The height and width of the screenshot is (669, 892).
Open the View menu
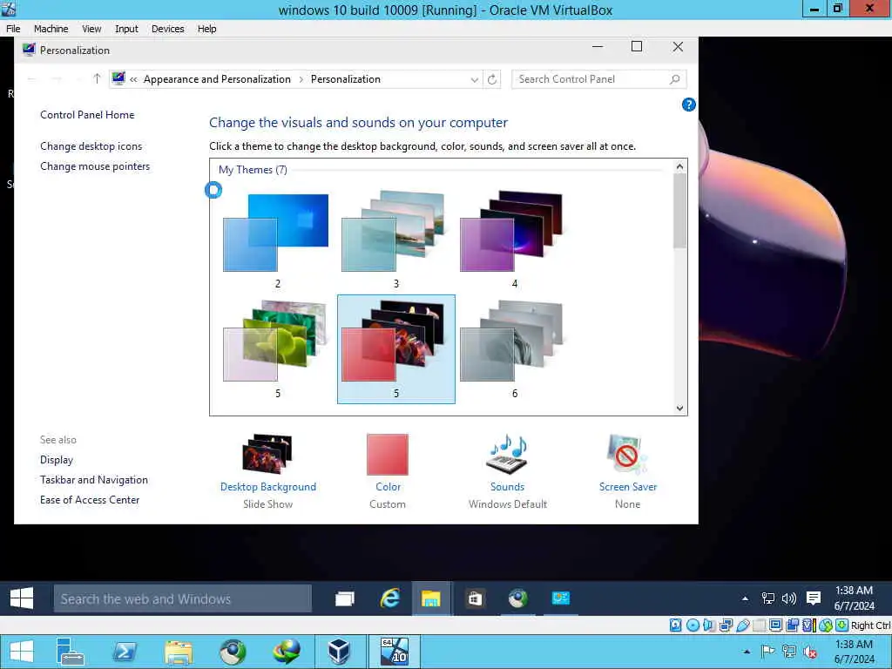tap(91, 29)
